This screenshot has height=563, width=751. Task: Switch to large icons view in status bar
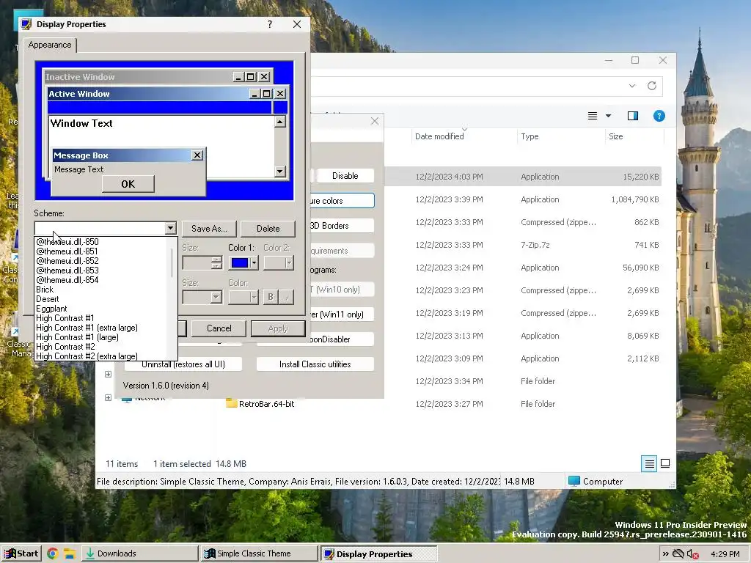665,463
